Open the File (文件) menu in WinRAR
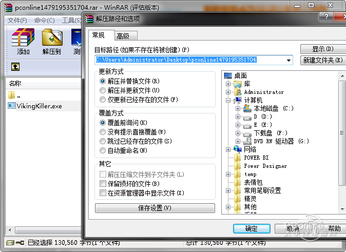 tap(17, 21)
